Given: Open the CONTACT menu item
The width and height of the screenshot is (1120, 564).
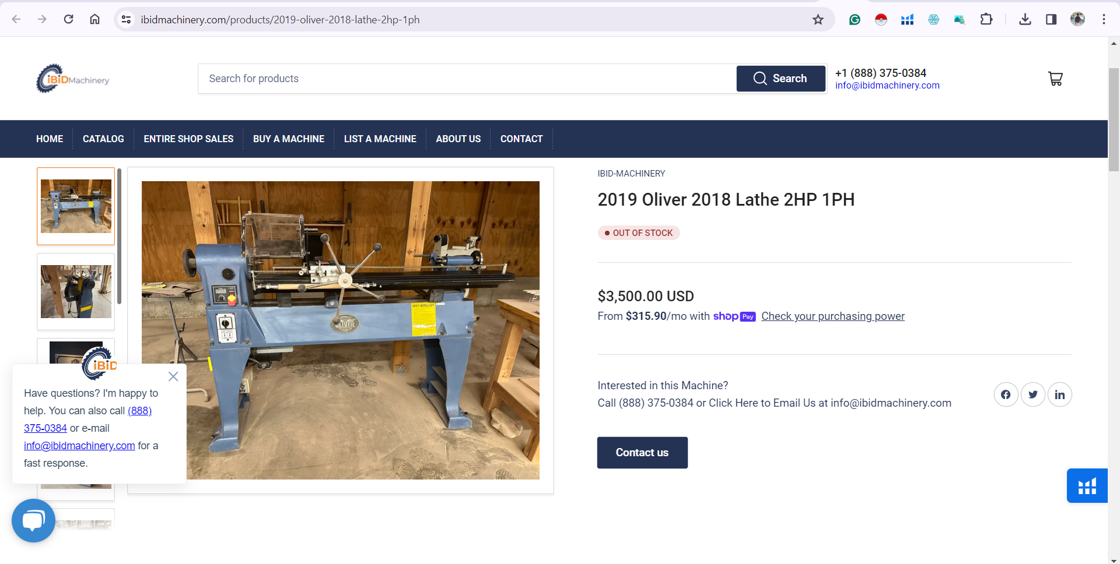Looking at the screenshot, I should (x=521, y=139).
